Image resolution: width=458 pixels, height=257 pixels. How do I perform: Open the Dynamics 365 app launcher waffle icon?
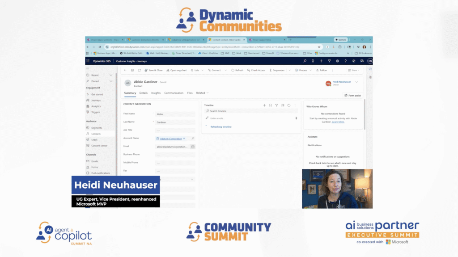pyautogui.click(x=88, y=61)
